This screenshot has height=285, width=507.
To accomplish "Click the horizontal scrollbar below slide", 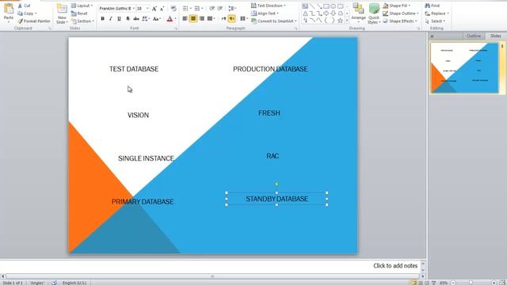I will [x=212, y=276].
